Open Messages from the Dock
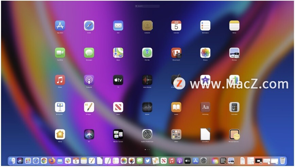The height and width of the screenshot is (167, 295). coord(140,161)
